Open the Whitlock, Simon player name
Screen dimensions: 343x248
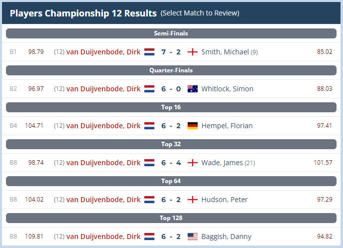tap(228, 89)
